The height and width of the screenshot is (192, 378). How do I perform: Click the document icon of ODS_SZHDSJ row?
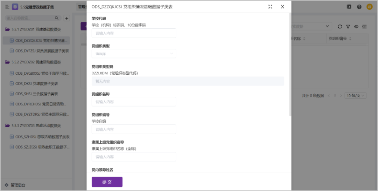click(x=11, y=137)
